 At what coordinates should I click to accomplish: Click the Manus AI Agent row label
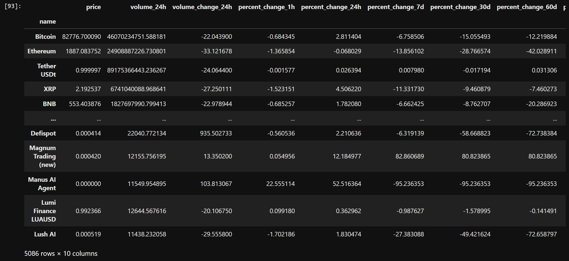[42, 184]
